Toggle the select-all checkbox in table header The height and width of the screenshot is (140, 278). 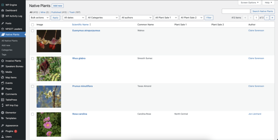33,25
